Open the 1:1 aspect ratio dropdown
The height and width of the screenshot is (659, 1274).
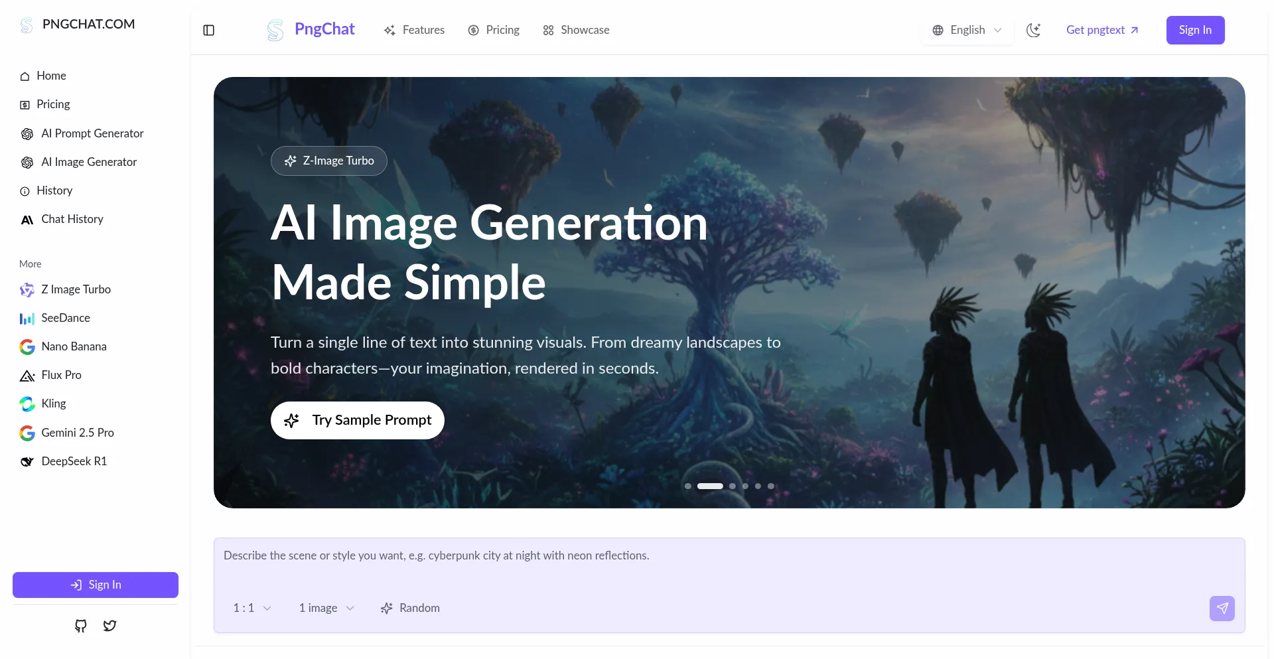coord(252,608)
